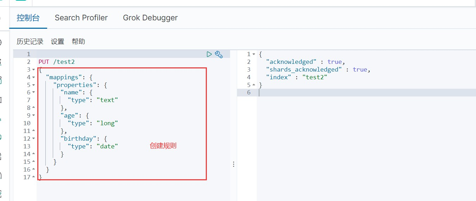Viewport: 476px width, 201px height.
Task: Open the 设置 console settings
Action: tap(57, 42)
